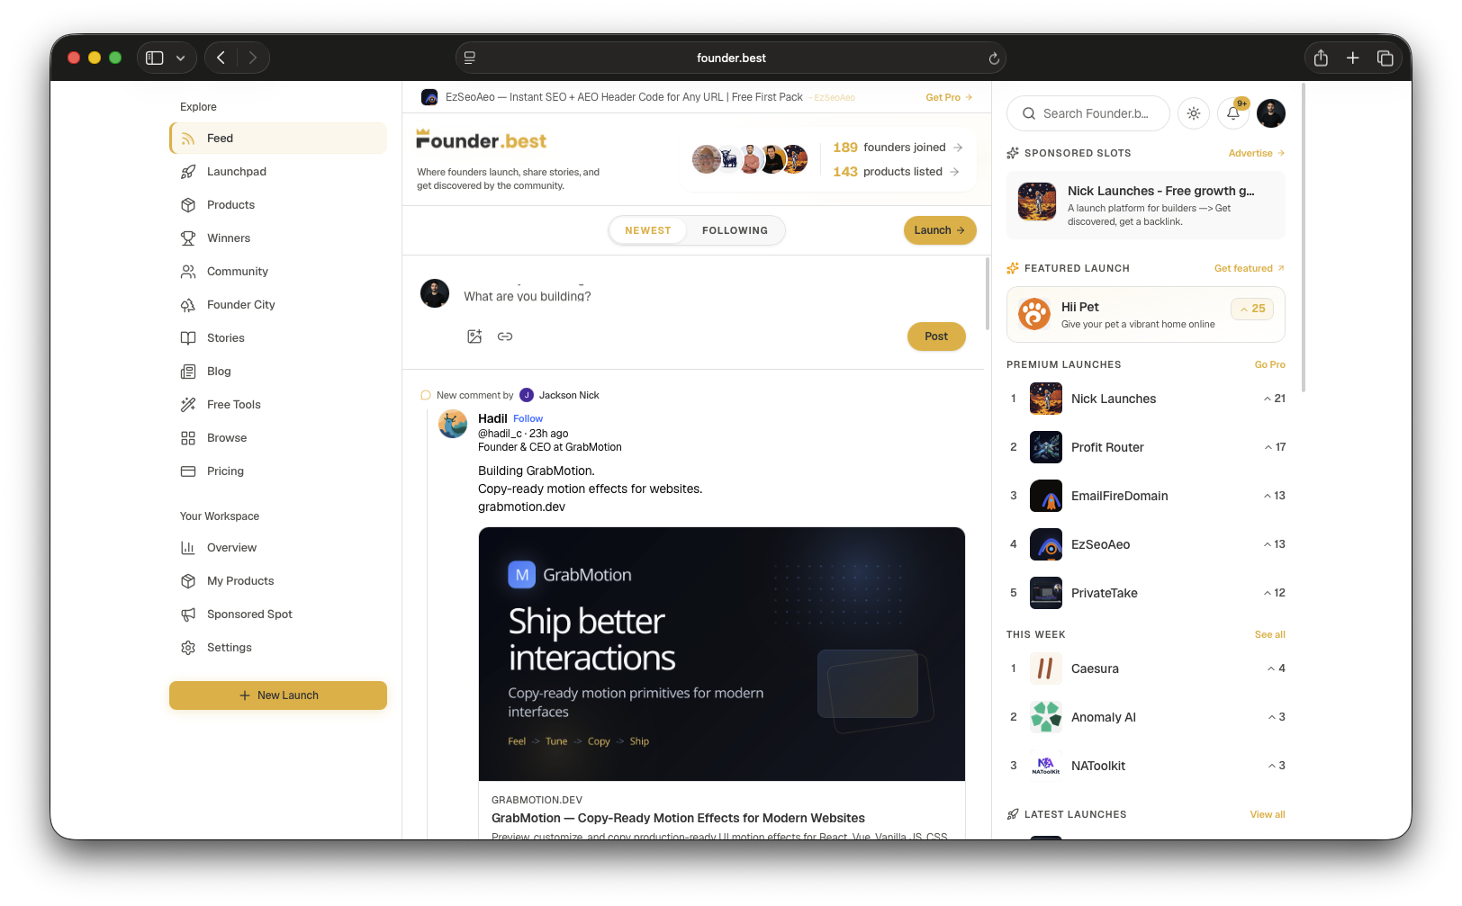Click the Free Tools wand icon
This screenshot has height=906, width=1462.
188,405
